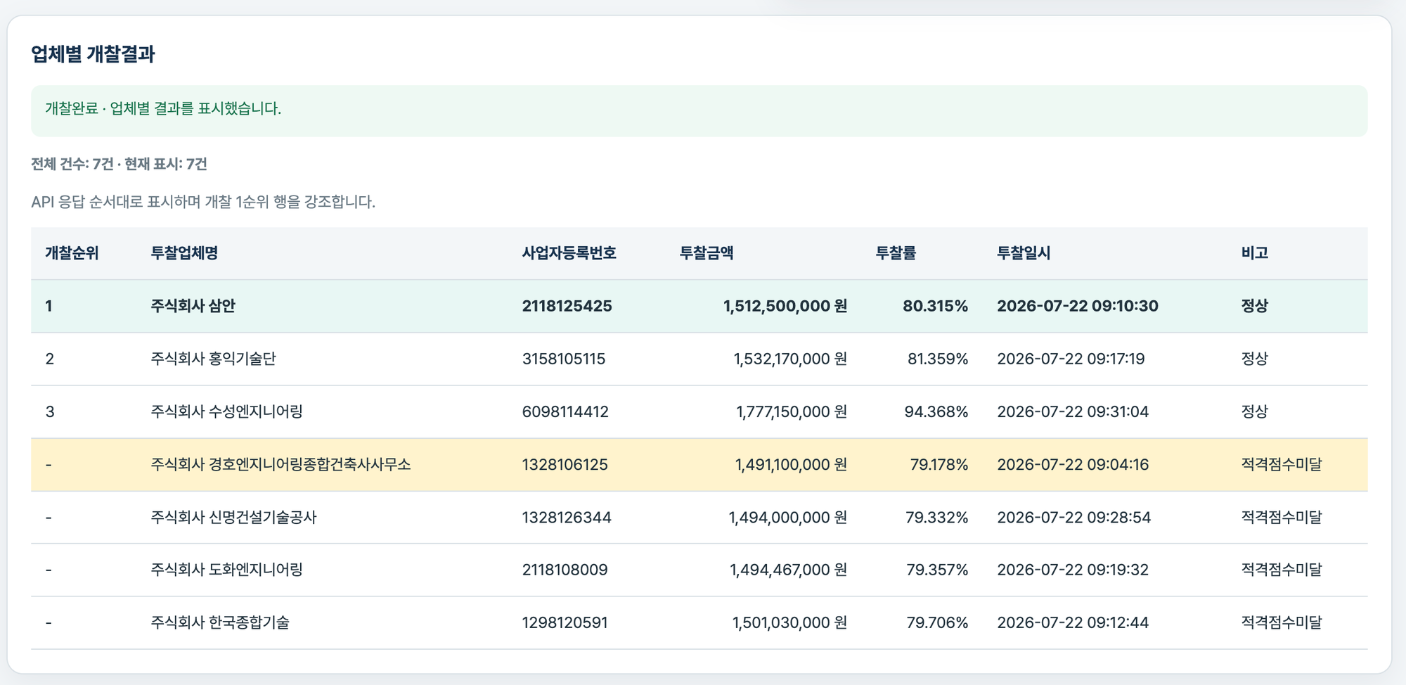1406x685 pixels.
Task: Select business number 1328106125
Action: pyautogui.click(x=565, y=464)
